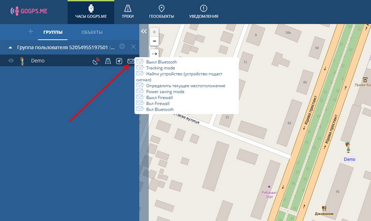Click the envelope send-command icon for Demo
The image size is (371, 221).
pyautogui.click(x=131, y=61)
